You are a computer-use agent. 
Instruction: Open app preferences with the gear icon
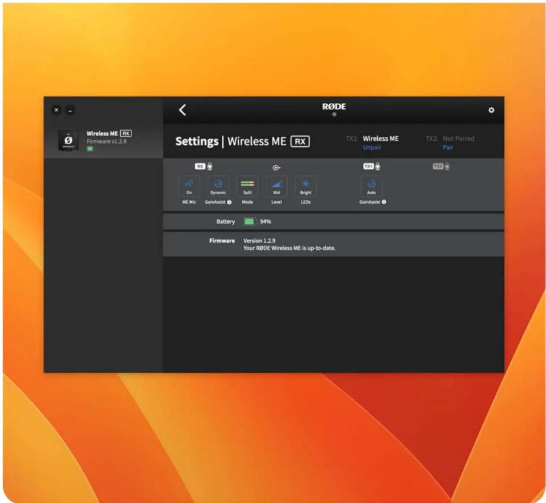(x=491, y=110)
